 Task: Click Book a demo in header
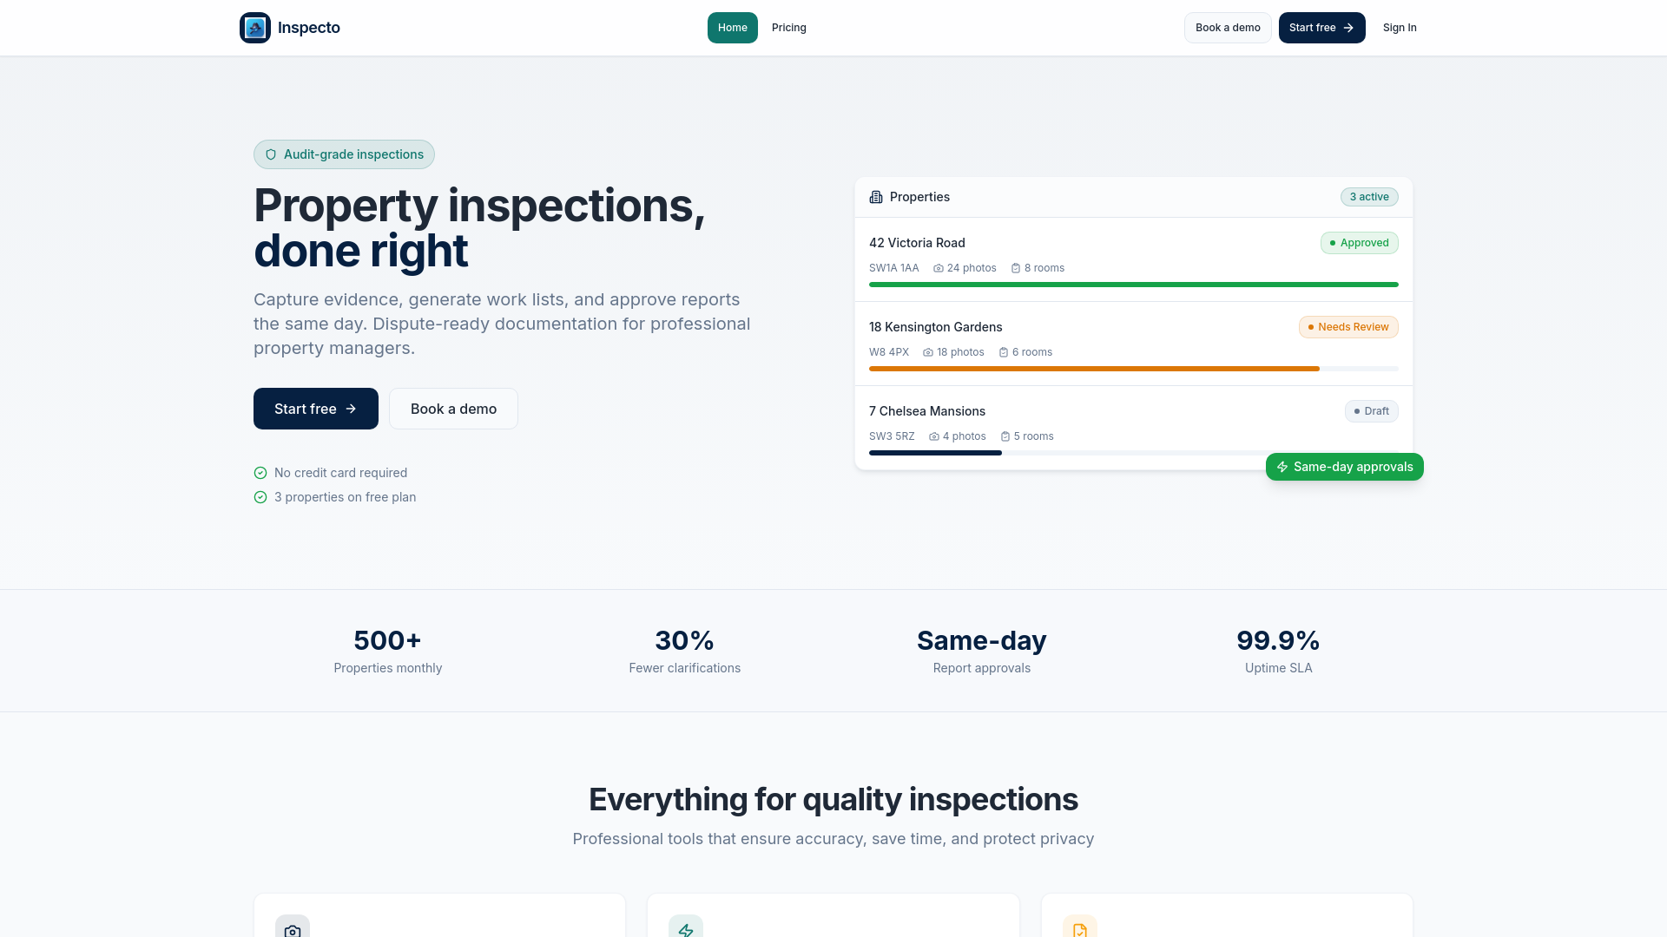[1228, 28]
